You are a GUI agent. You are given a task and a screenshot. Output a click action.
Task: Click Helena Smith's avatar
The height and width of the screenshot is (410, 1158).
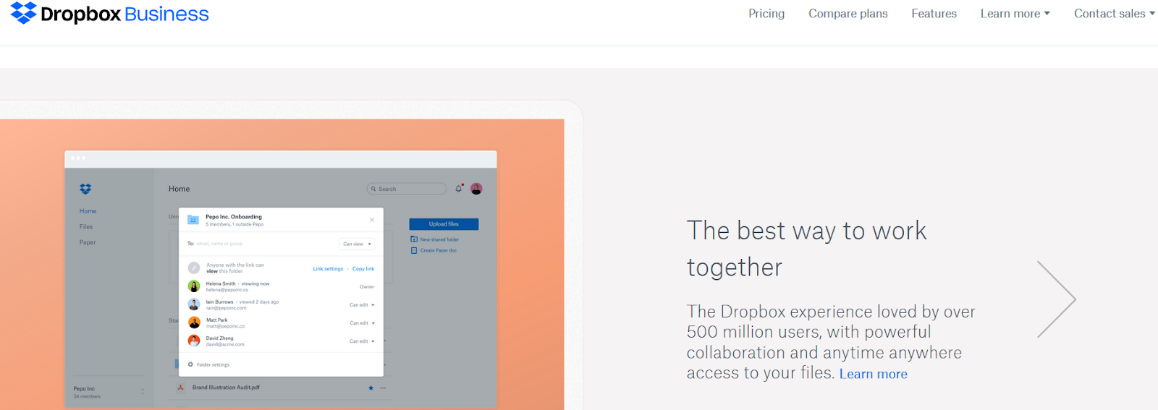tap(194, 286)
